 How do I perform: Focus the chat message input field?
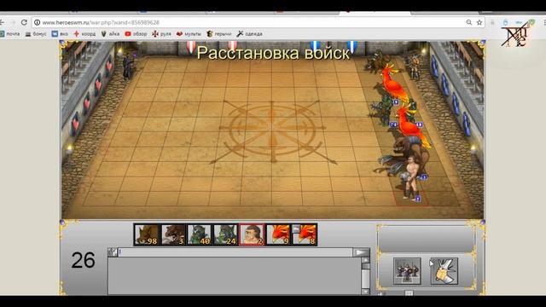[235, 252]
